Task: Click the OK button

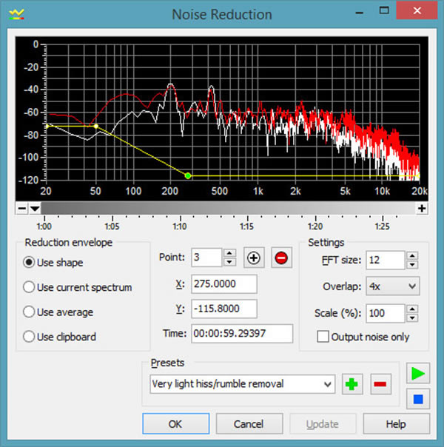Action: [175, 424]
